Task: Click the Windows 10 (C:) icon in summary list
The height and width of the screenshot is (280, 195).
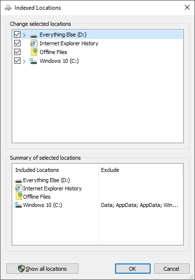Action: (x=18, y=205)
